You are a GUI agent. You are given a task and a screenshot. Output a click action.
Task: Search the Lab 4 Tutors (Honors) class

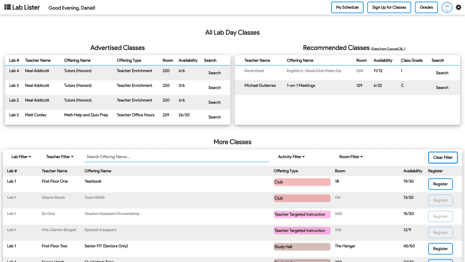(214, 73)
